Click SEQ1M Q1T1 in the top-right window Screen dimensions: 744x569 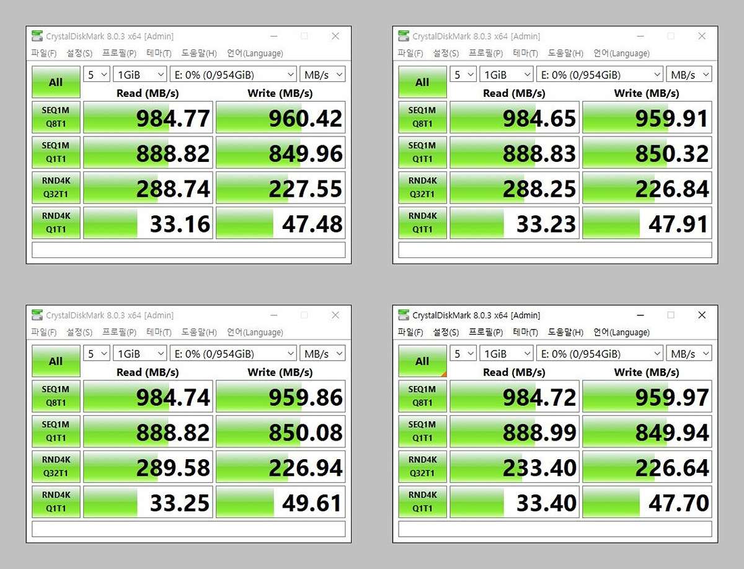click(x=422, y=153)
